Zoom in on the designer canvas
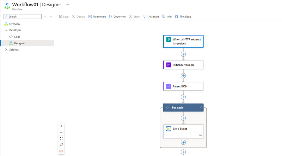282x156 pixels. tap(61, 126)
